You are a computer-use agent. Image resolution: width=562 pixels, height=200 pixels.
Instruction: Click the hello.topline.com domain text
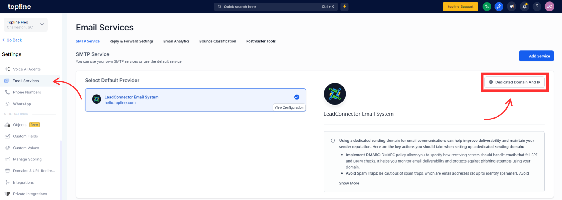120,103
